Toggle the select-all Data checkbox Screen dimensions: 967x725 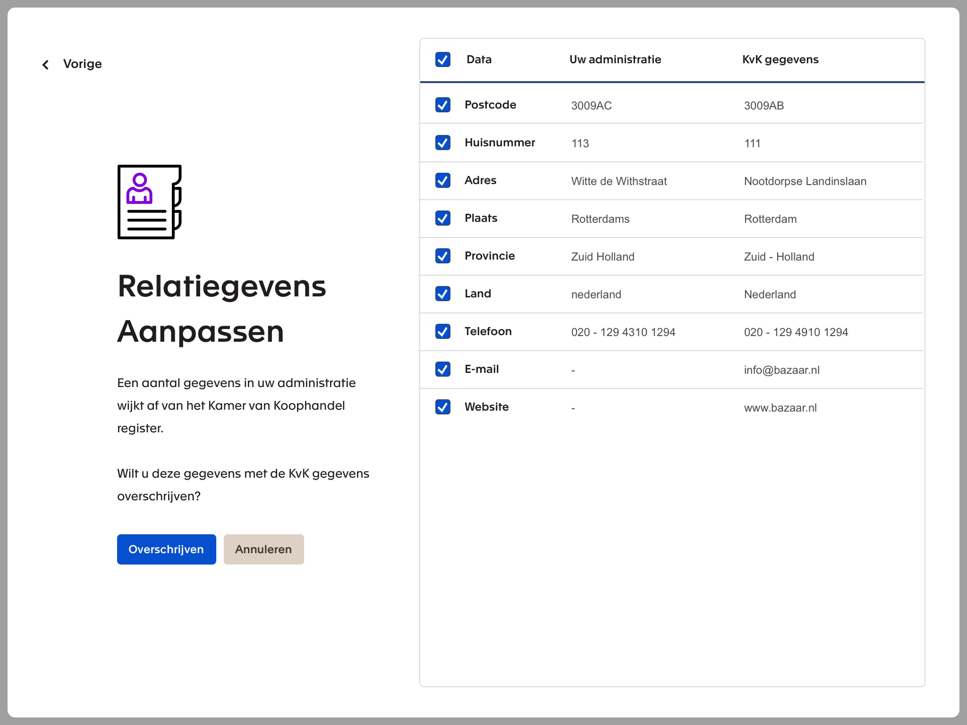442,59
